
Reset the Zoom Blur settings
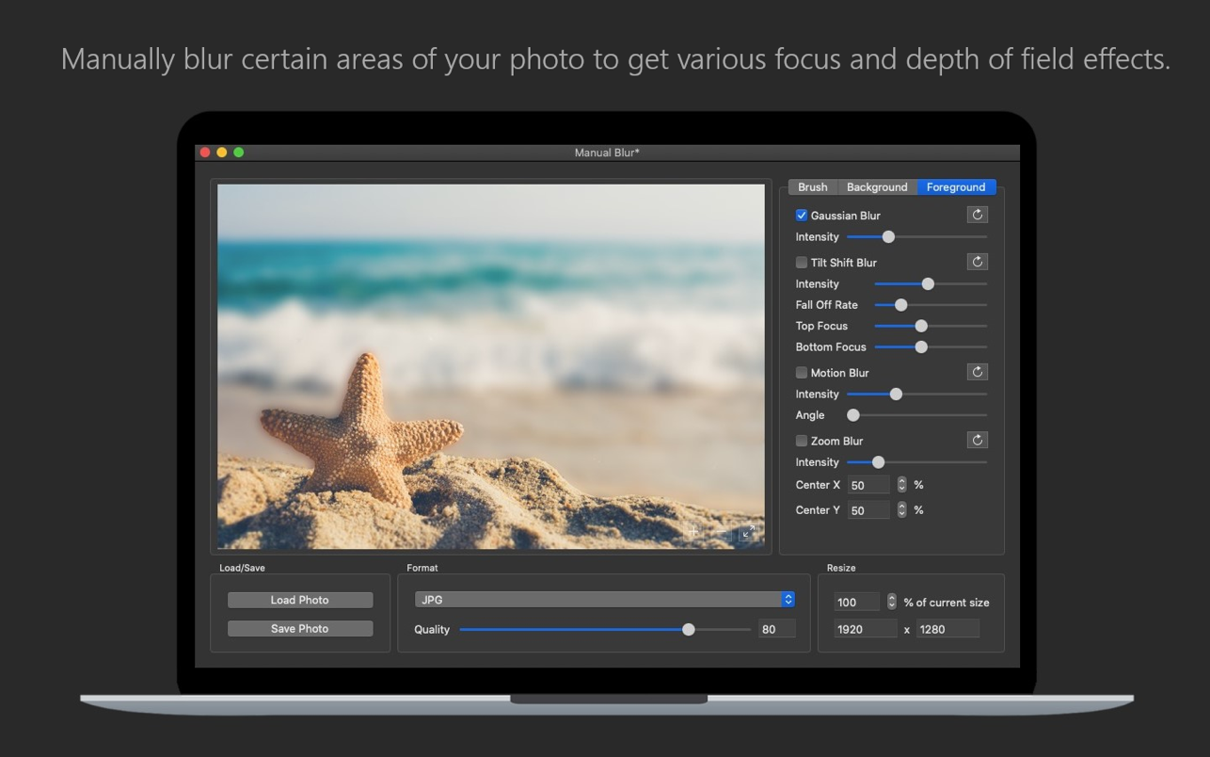pyautogui.click(x=977, y=440)
